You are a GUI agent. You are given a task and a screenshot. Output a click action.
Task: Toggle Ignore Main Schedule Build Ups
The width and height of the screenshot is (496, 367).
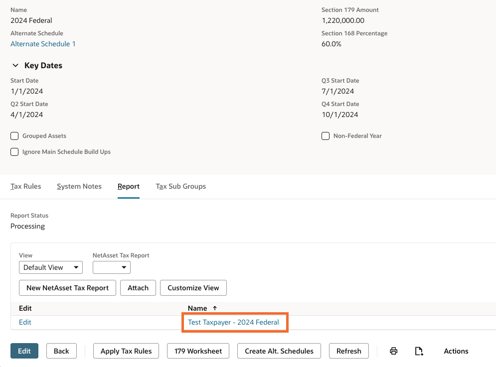click(14, 152)
